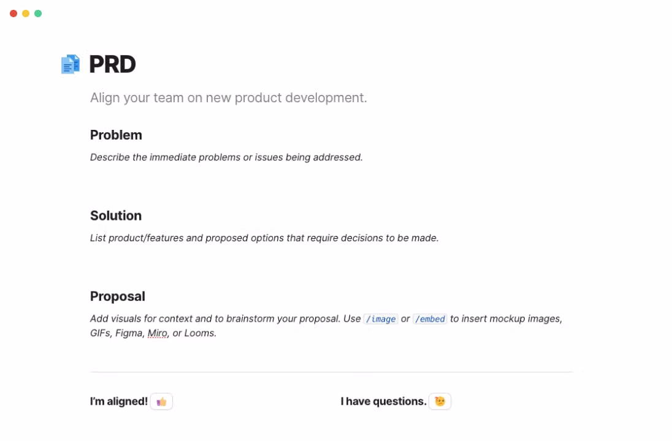Maximize the window with green button

click(38, 13)
